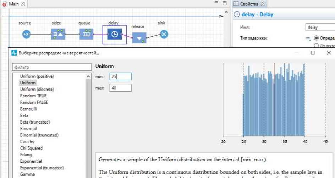Click the Main tab icon

pos(5,4)
